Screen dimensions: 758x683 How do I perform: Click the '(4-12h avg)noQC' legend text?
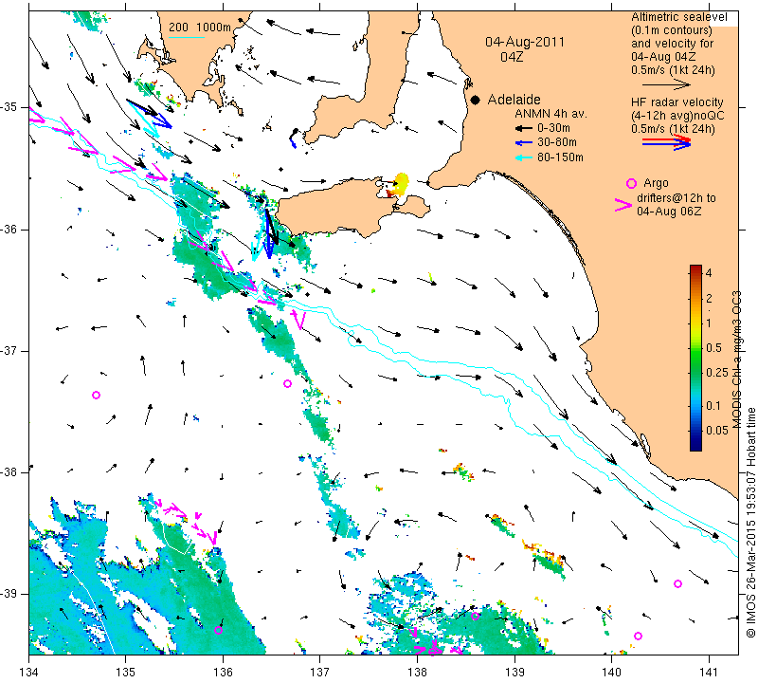pyautogui.click(x=677, y=116)
